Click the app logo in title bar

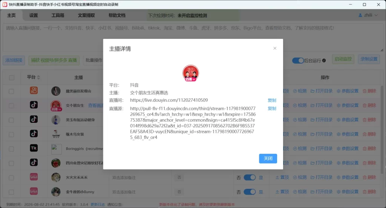click(x=5, y=5)
